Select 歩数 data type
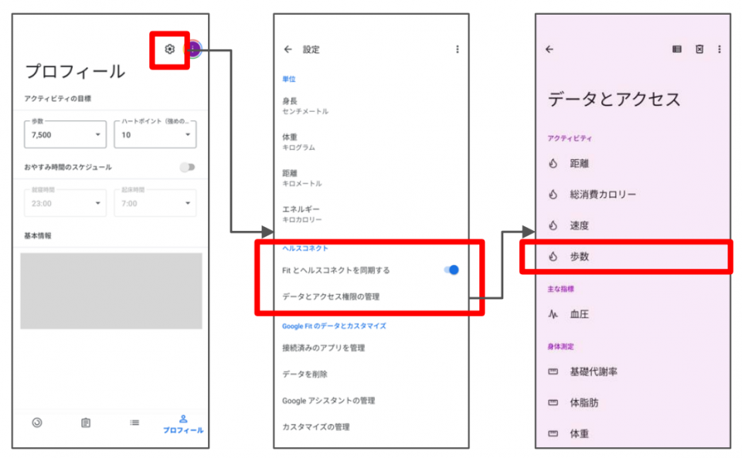This screenshot has height=458, width=742. [x=579, y=256]
